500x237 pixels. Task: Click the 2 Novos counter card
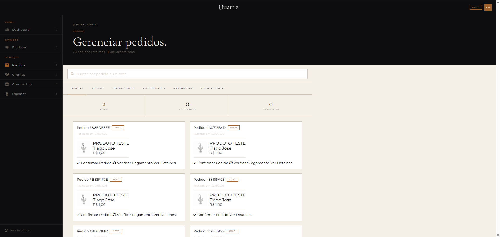tap(104, 105)
